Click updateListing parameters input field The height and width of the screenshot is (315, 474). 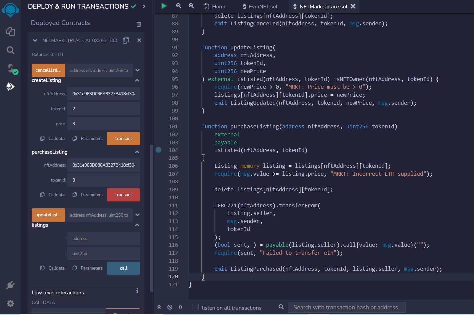[99, 215]
